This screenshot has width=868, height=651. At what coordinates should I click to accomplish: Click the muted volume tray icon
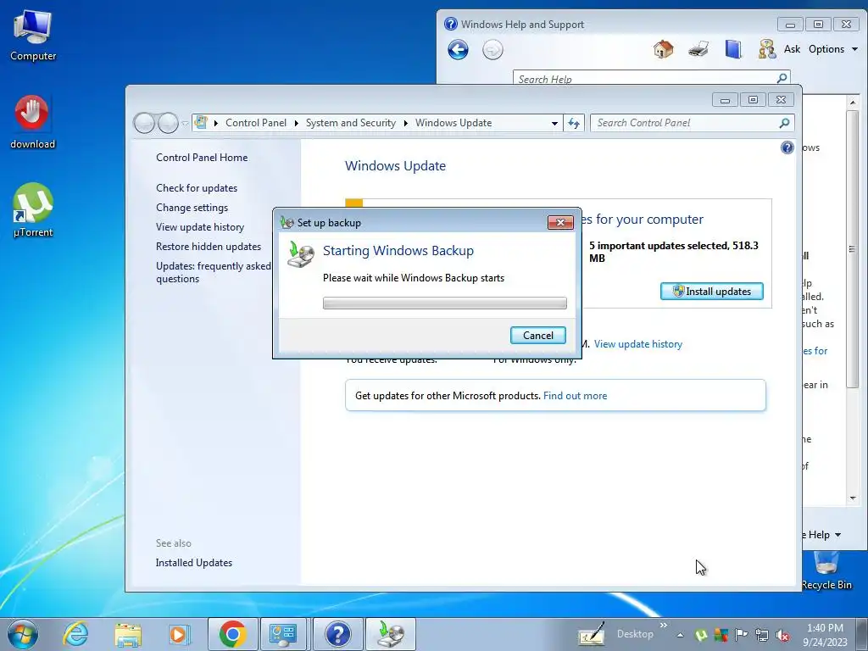click(x=782, y=635)
